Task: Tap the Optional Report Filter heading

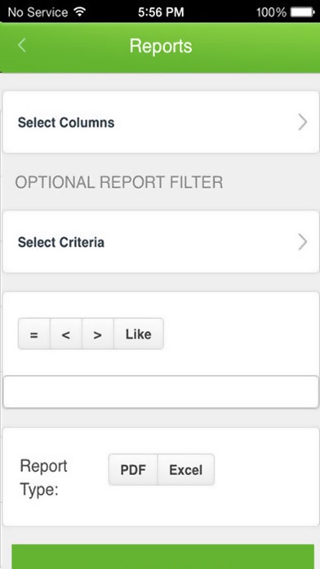Action: click(x=119, y=182)
